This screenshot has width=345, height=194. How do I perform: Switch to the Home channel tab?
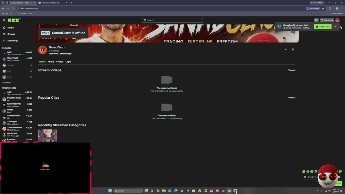point(42,62)
